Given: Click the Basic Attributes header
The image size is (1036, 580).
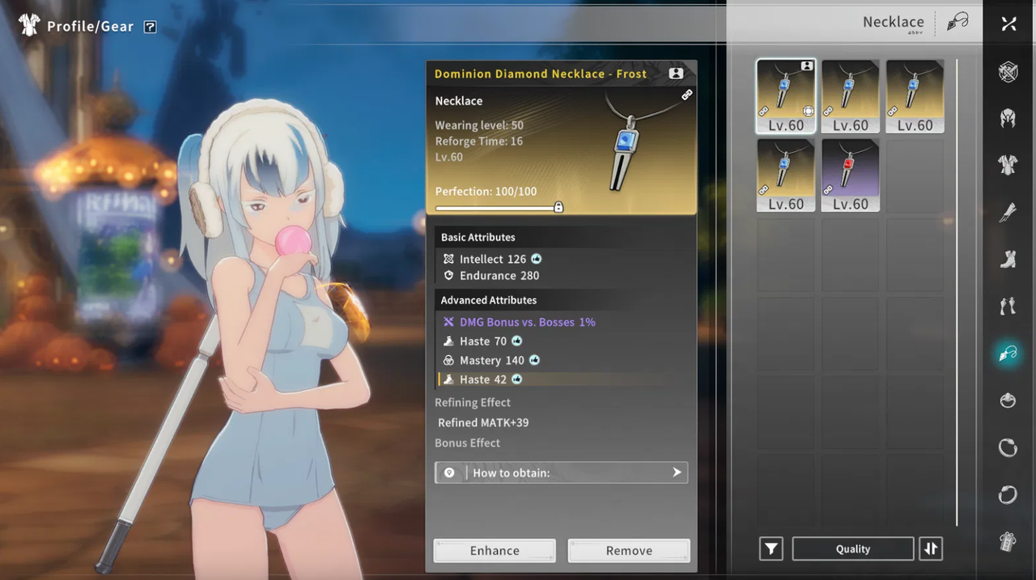Looking at the screenshot, I should coord(478,237).
